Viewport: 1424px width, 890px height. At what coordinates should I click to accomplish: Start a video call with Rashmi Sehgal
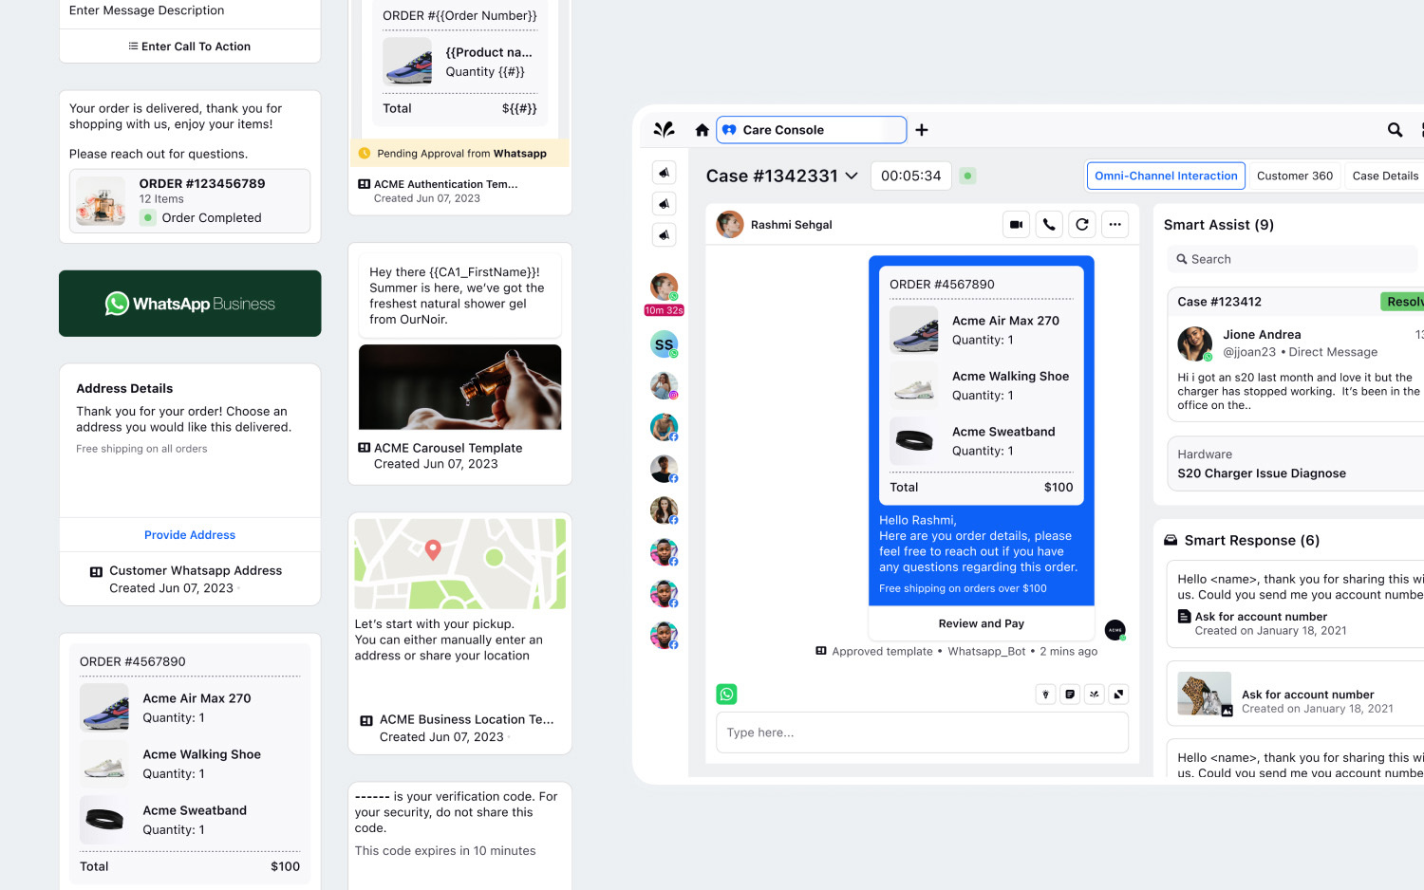pyautogui.click(x=1016, y=225)
